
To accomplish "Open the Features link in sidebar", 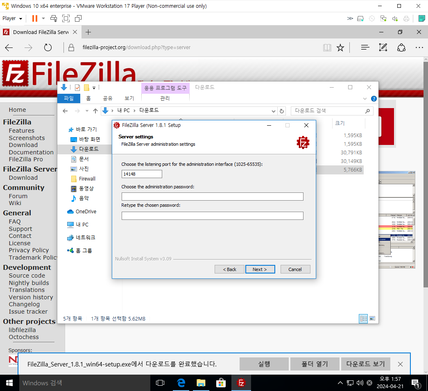I will pos(21,131).
